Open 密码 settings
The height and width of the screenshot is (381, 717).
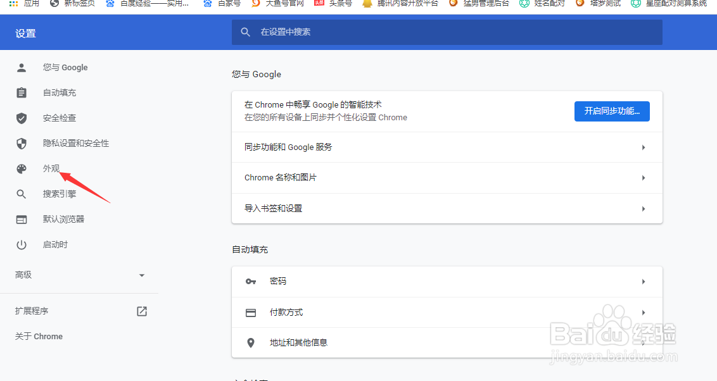[x=447, y=282]
